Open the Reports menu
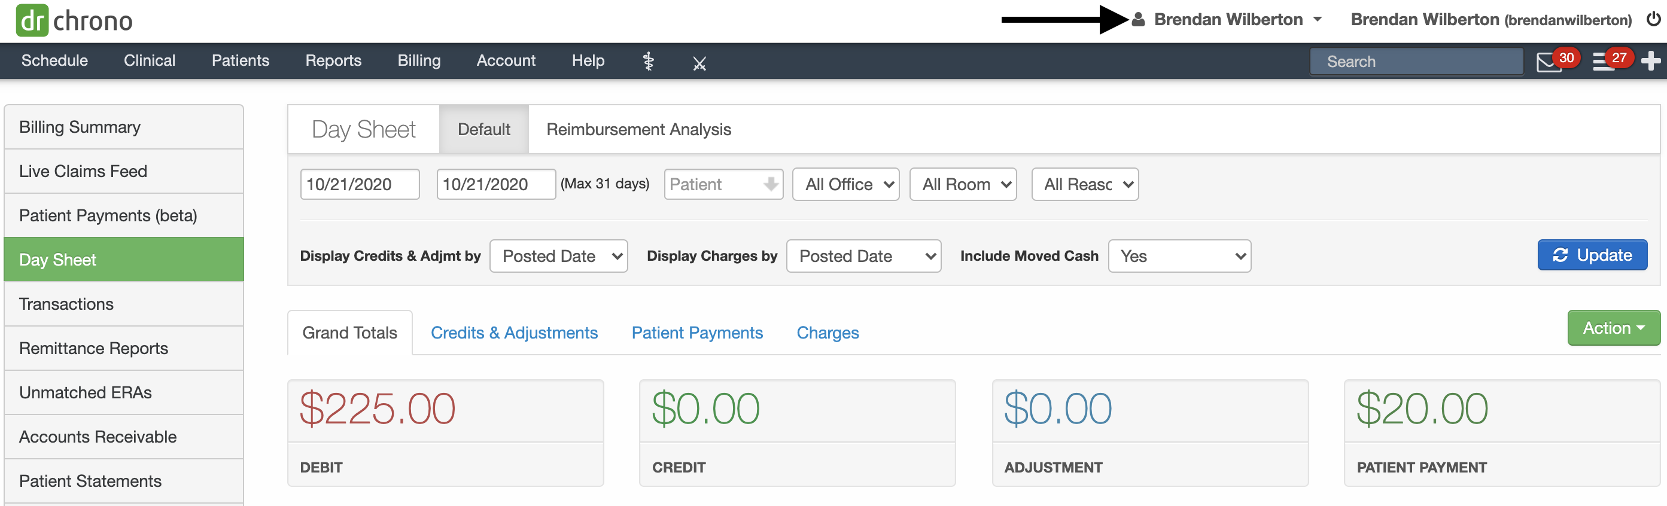Viewport: 1667px width, 506px height. [x=333, y=61]
